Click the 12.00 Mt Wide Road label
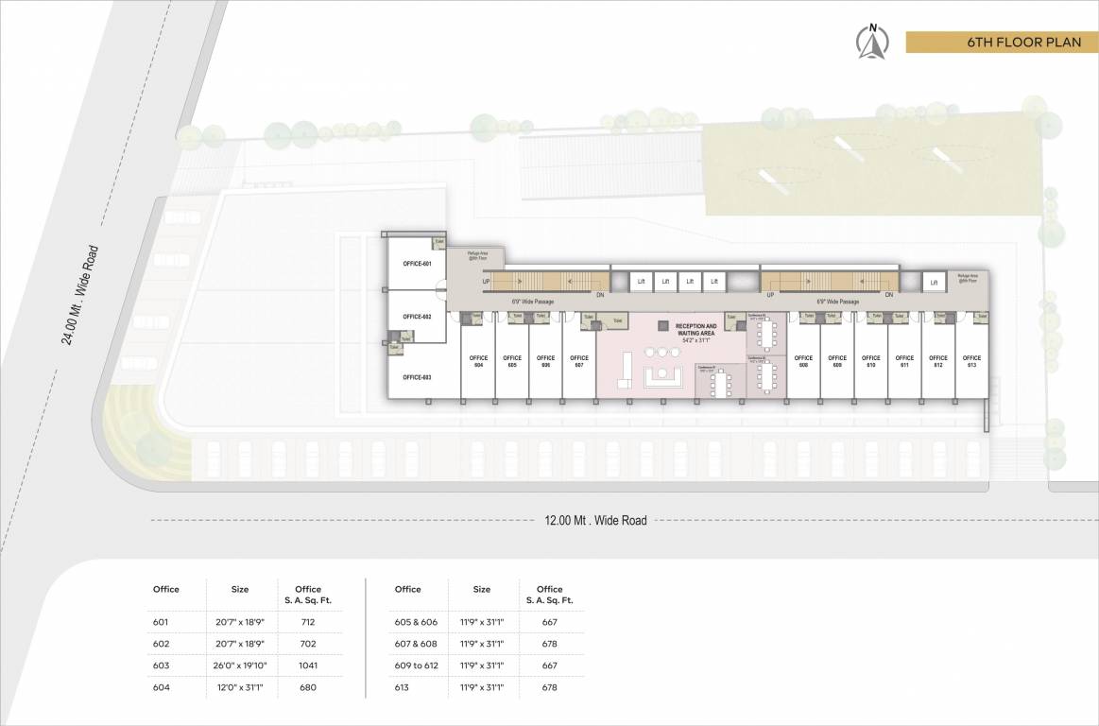1099x726 pixels. pos(596,518)
